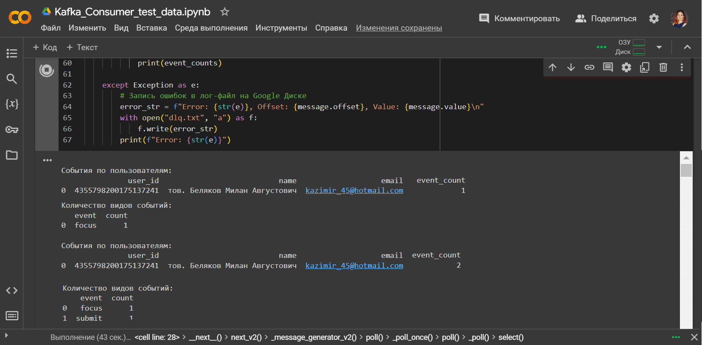Delete the current cell with trash icon
This screenshot has width=702, height=345.
pyautogui.click(x=663, y=68)
